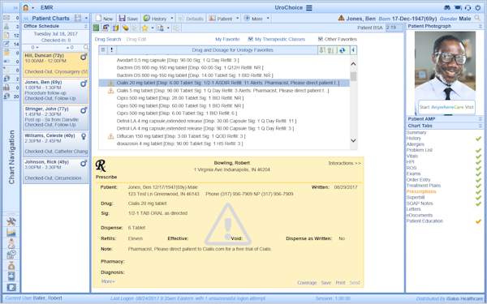Open the More button dropdown arrow
487x304 pixels.
[268, 19]
